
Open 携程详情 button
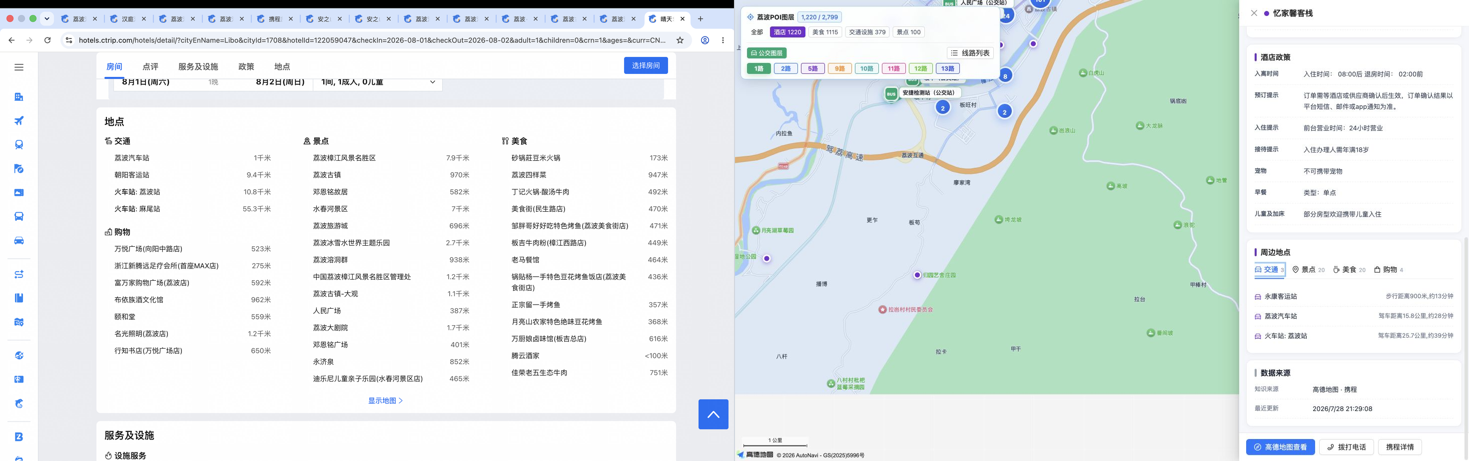tap(1400, 448)
